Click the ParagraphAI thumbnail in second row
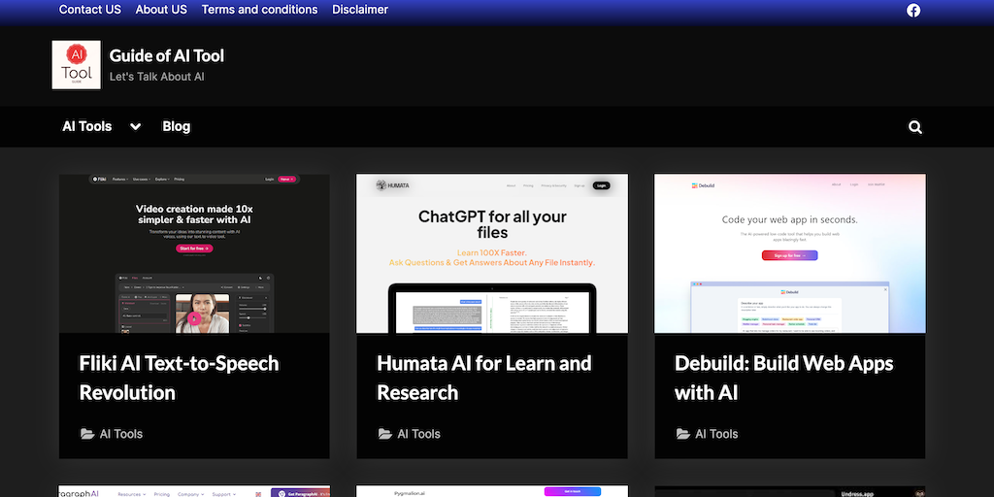The image size is (994, 497). [194, 491]
